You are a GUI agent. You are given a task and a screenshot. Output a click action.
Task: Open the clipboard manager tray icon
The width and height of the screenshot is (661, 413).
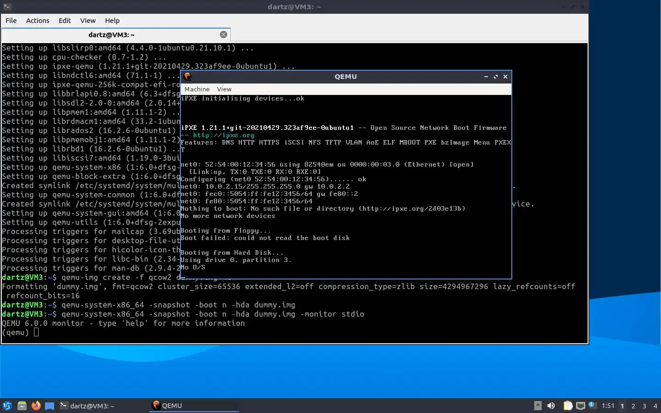[568, 406]
